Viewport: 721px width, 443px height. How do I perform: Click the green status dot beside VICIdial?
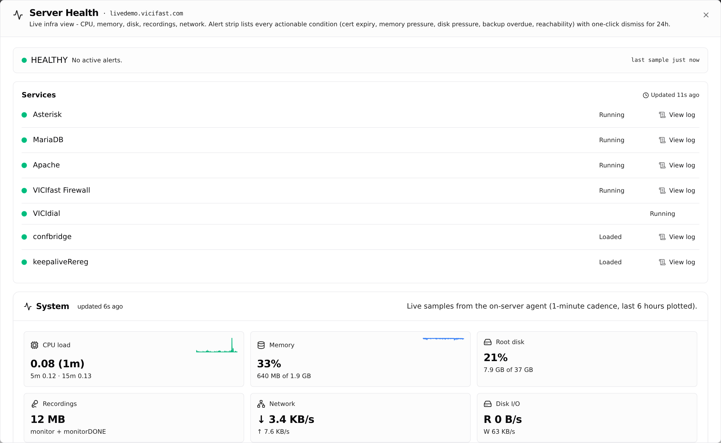pos(24,214)
